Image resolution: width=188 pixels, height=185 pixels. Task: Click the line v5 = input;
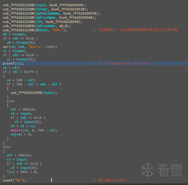click(x=21, y=114)
